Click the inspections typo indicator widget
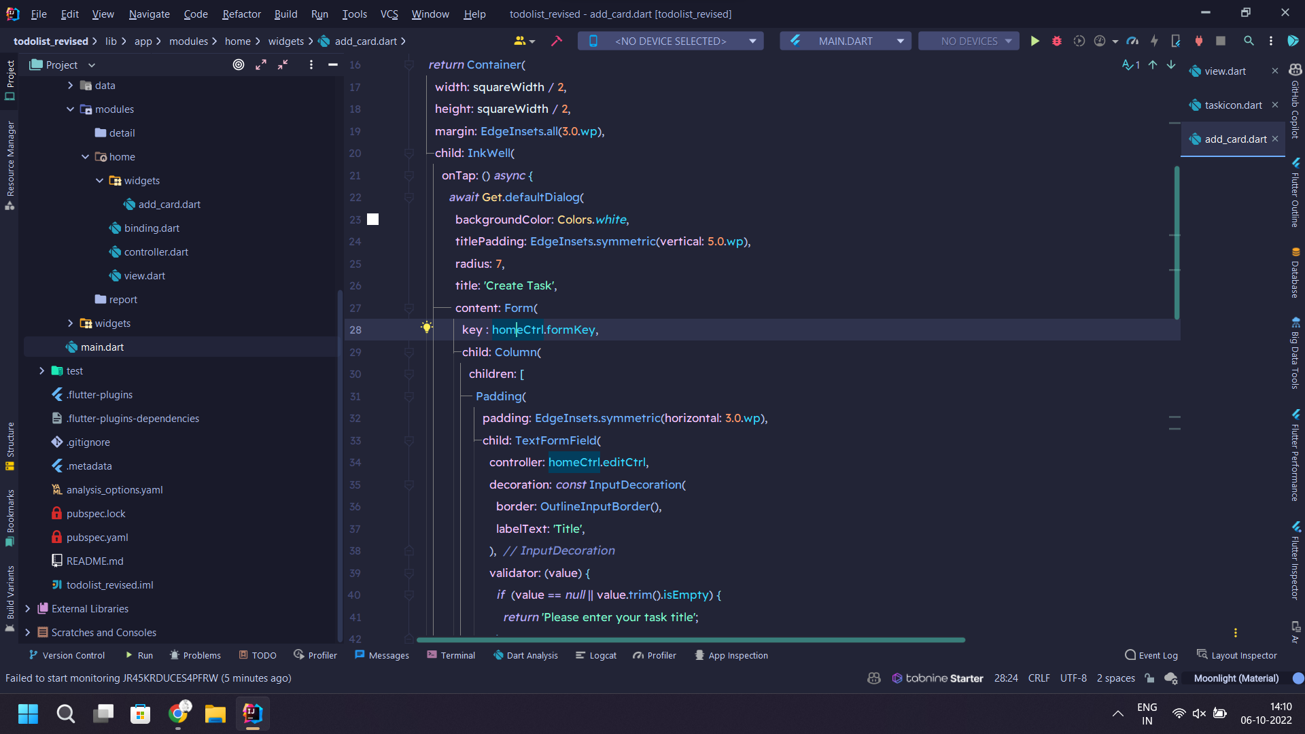Viewport: 1305px width, 734px height. point(1131,65)
